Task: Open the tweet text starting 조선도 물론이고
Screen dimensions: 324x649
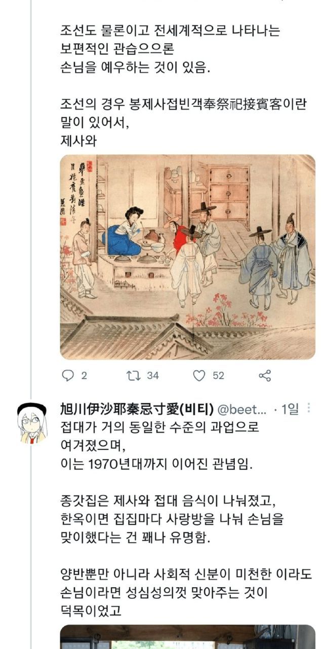Action: (x=170, y=50)
